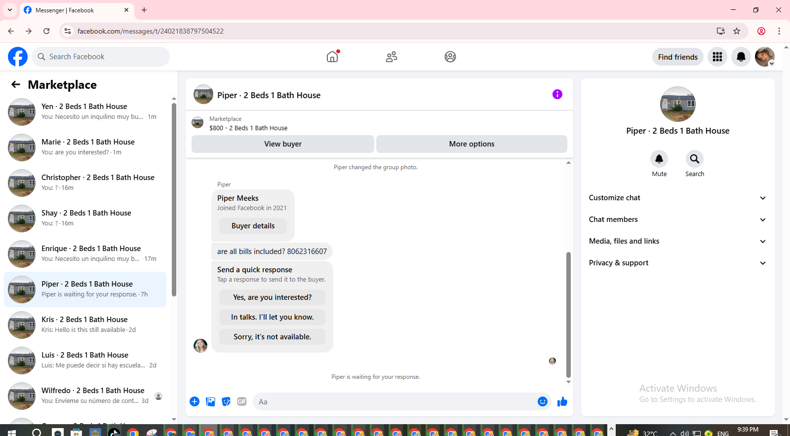Open the Windows Start button
This screenshot has height=436, width=790.
click(12, 433)
